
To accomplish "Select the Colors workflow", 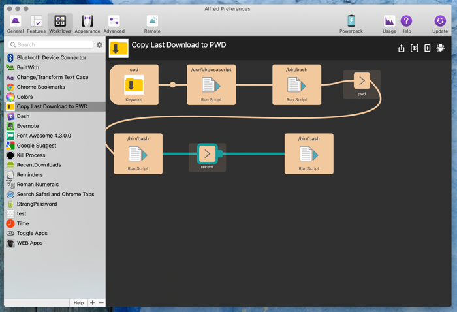I will point(55,97).
